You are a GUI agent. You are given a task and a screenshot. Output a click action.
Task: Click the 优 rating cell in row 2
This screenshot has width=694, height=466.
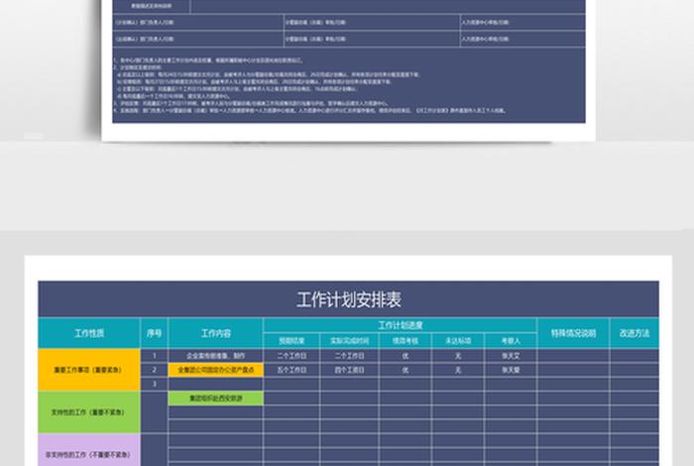[x=405, y=370]
